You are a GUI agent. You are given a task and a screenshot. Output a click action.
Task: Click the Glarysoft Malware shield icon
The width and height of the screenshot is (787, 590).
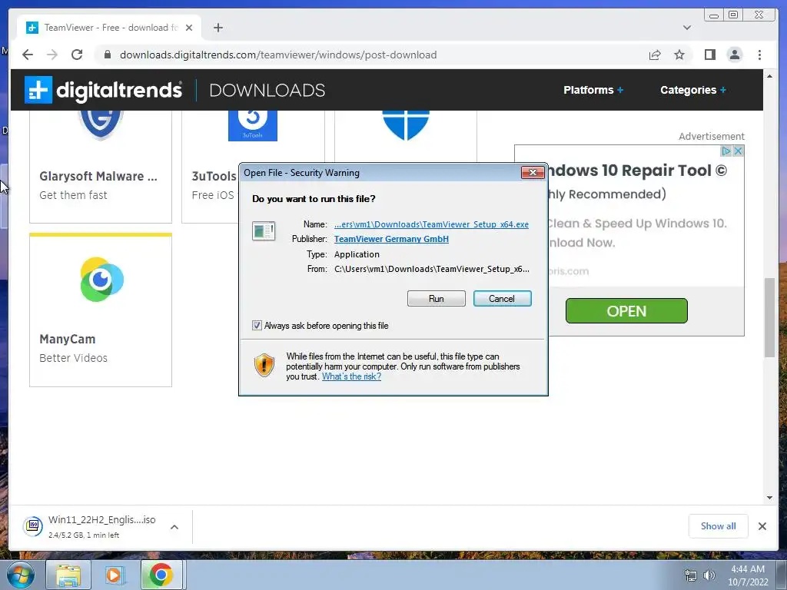click(101, 124)
